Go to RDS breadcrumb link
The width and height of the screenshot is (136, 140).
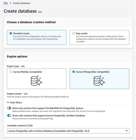click(x=6, y=3)
